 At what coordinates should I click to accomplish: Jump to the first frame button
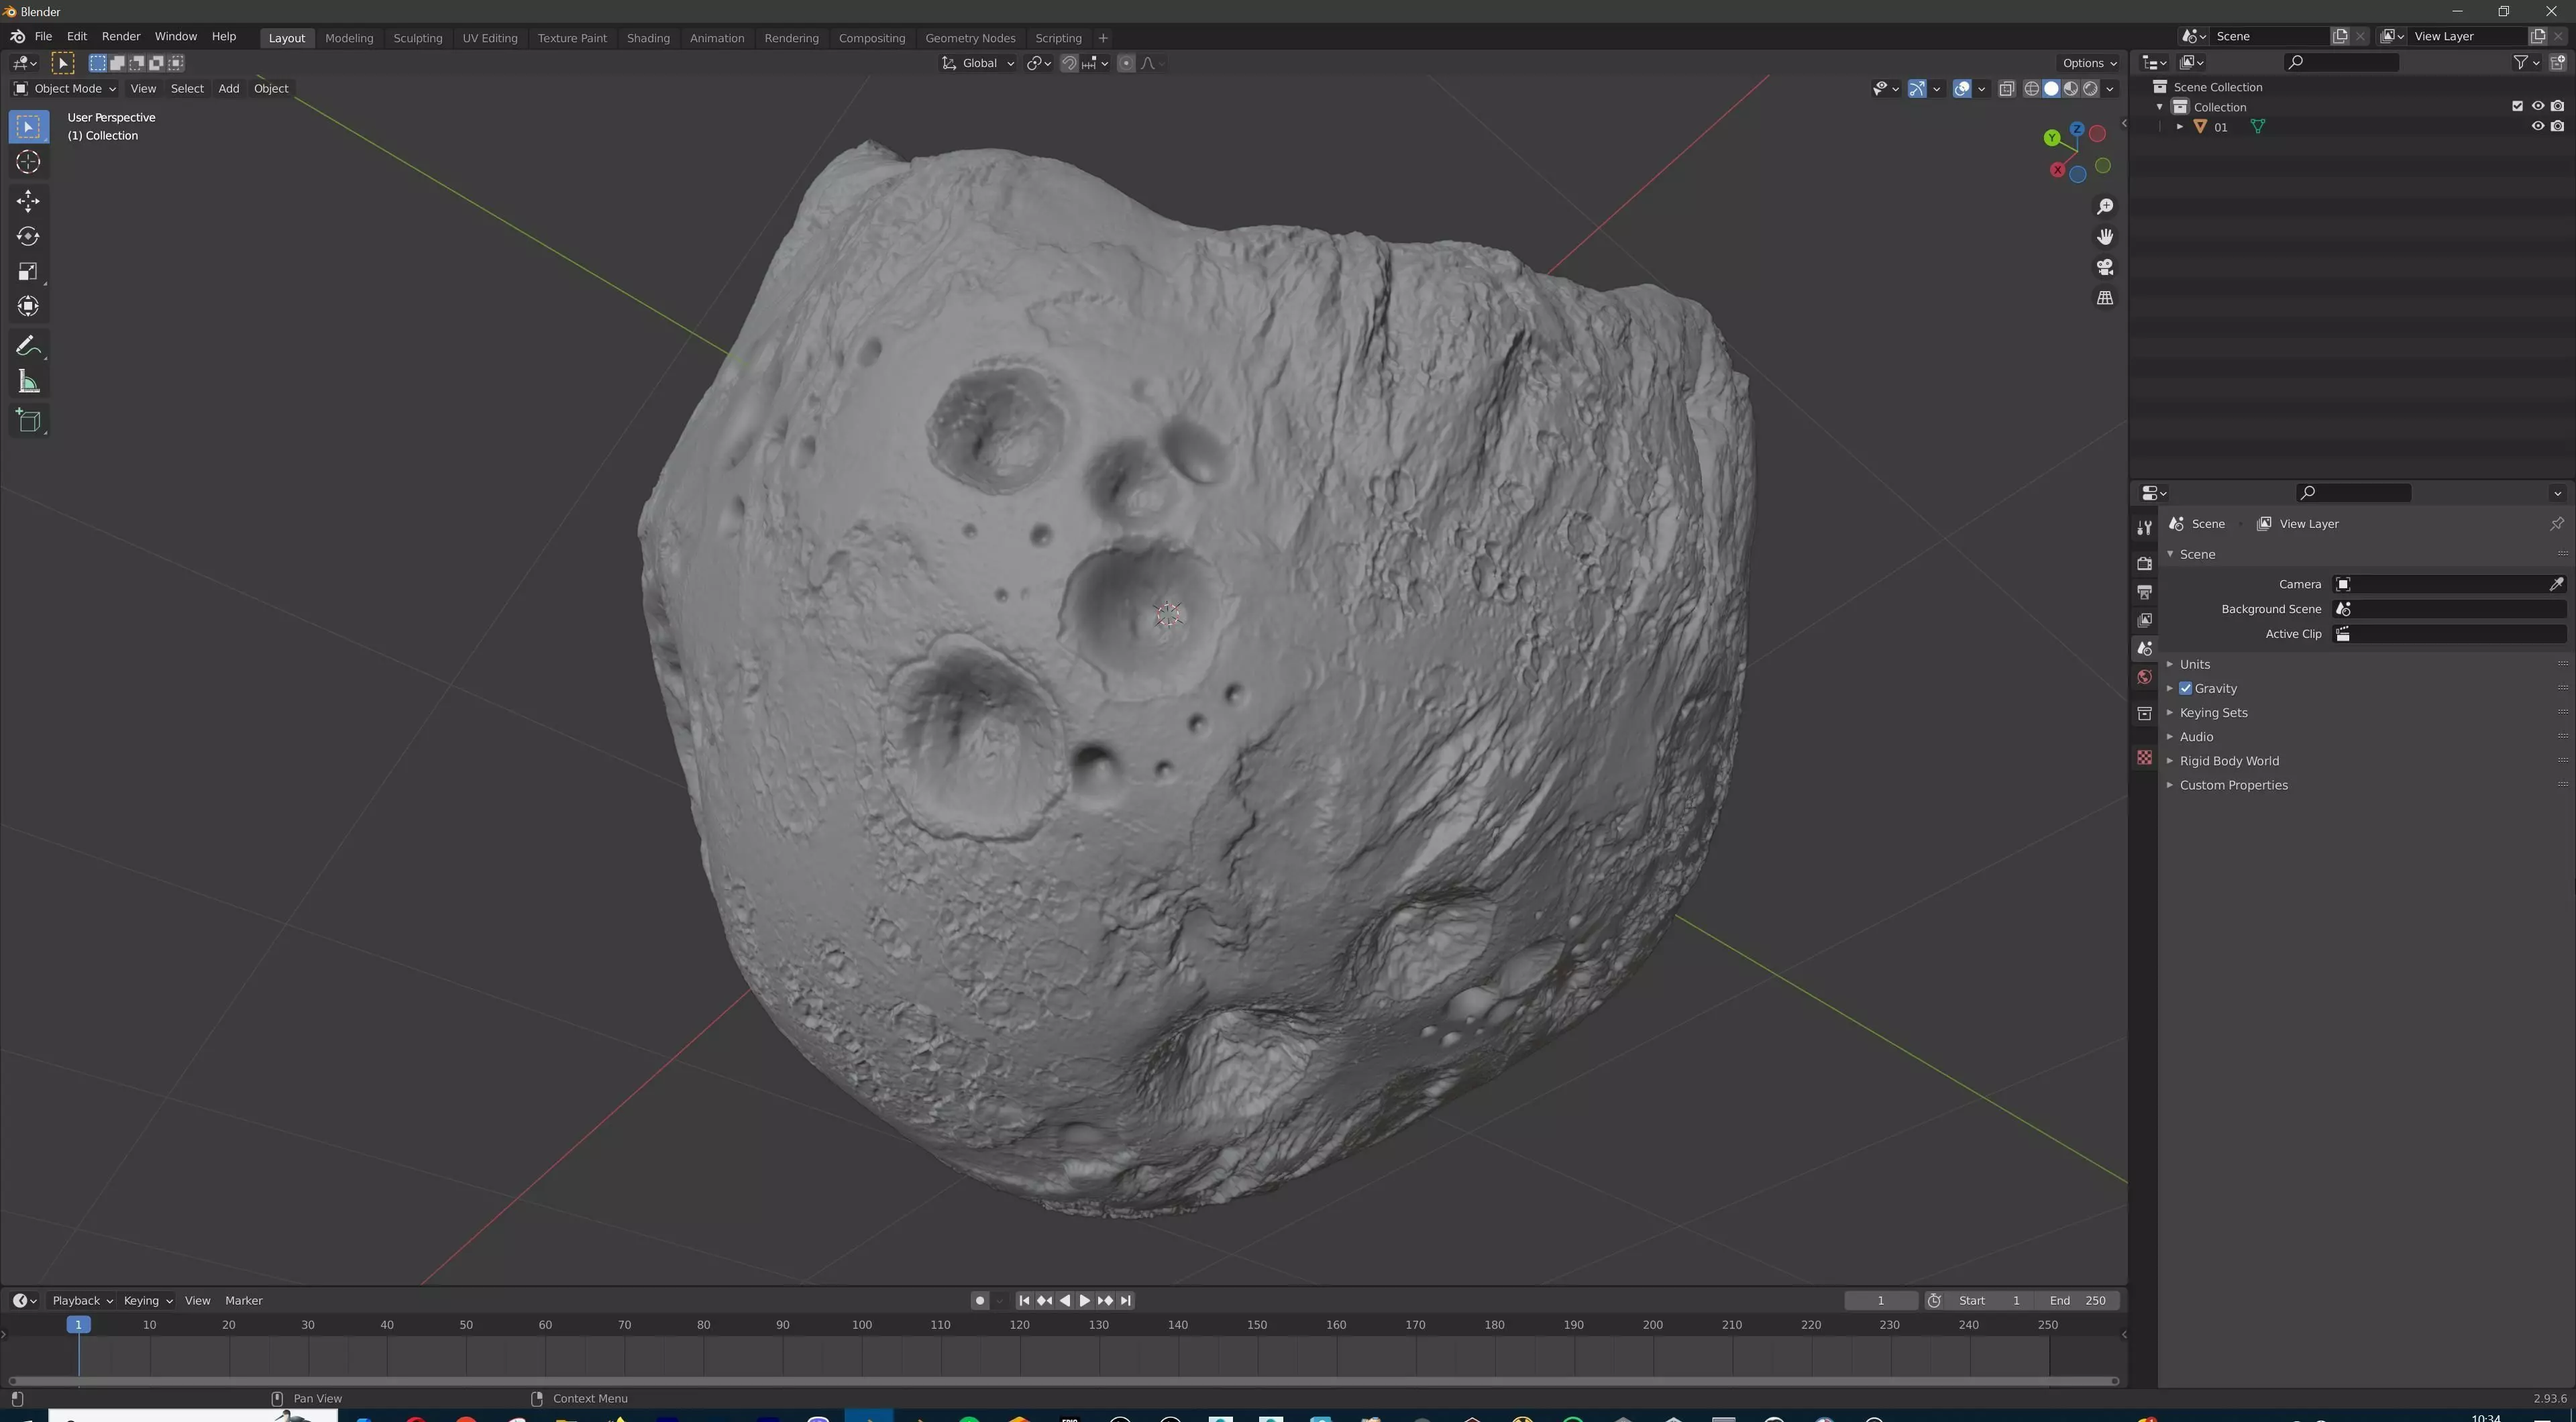[1024, 1300]
